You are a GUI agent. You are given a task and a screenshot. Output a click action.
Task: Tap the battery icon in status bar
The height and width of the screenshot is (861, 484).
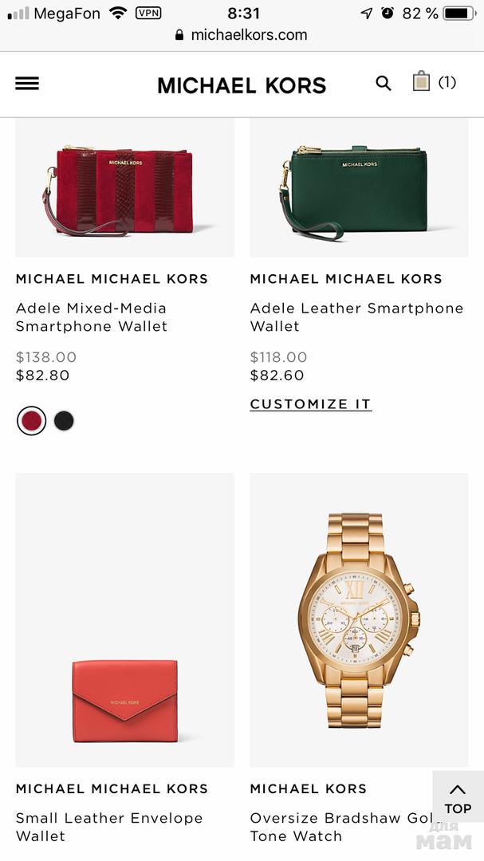tap(460, 14)
